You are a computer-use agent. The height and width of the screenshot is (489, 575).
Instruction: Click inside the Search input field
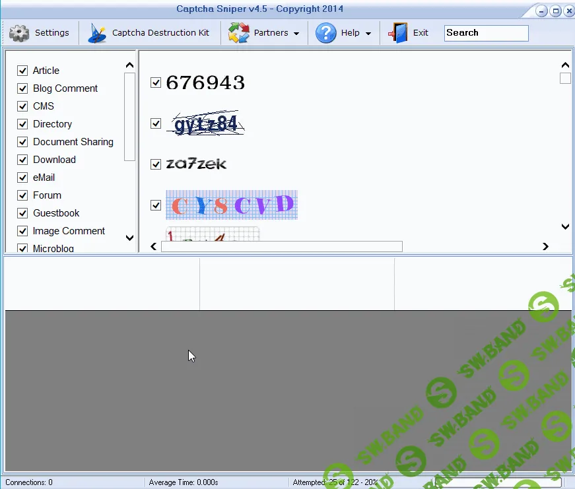486,32
